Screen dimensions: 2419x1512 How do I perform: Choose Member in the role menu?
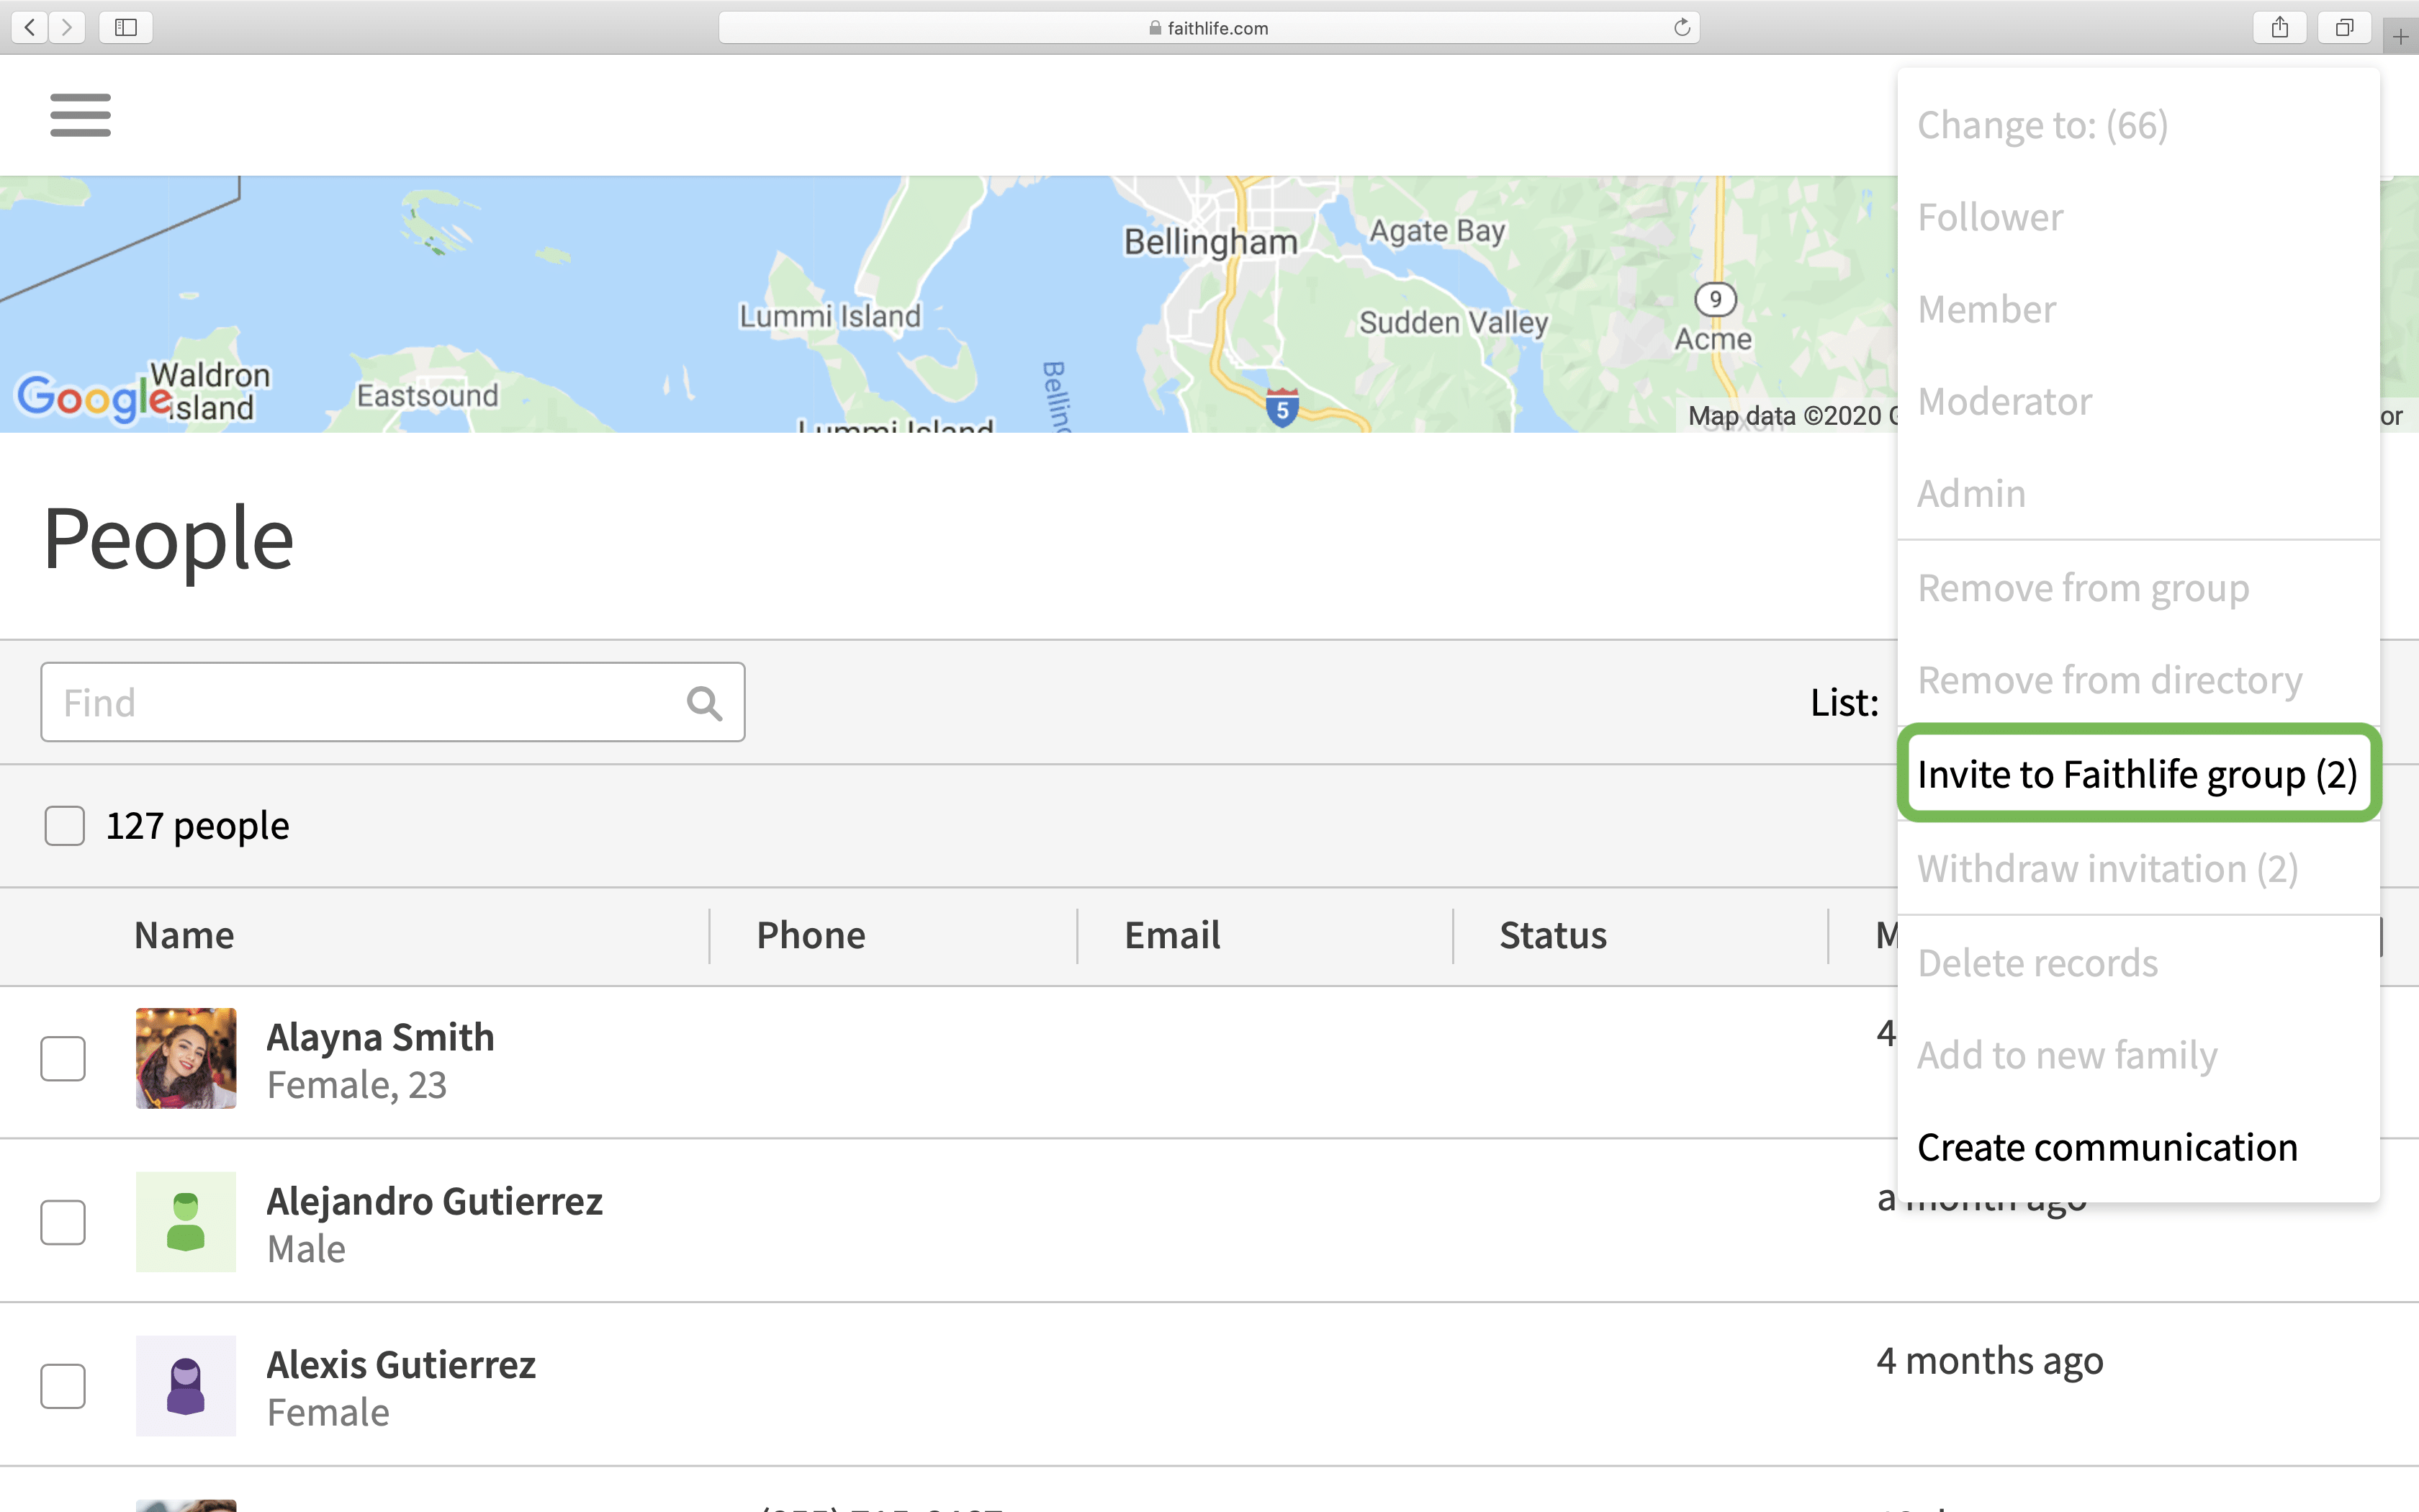point(2138,309)
